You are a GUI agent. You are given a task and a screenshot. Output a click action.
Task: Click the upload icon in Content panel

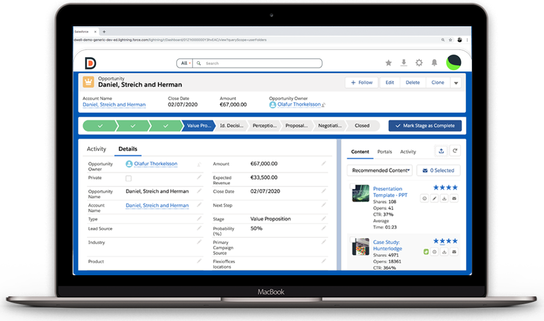[441, 151]
